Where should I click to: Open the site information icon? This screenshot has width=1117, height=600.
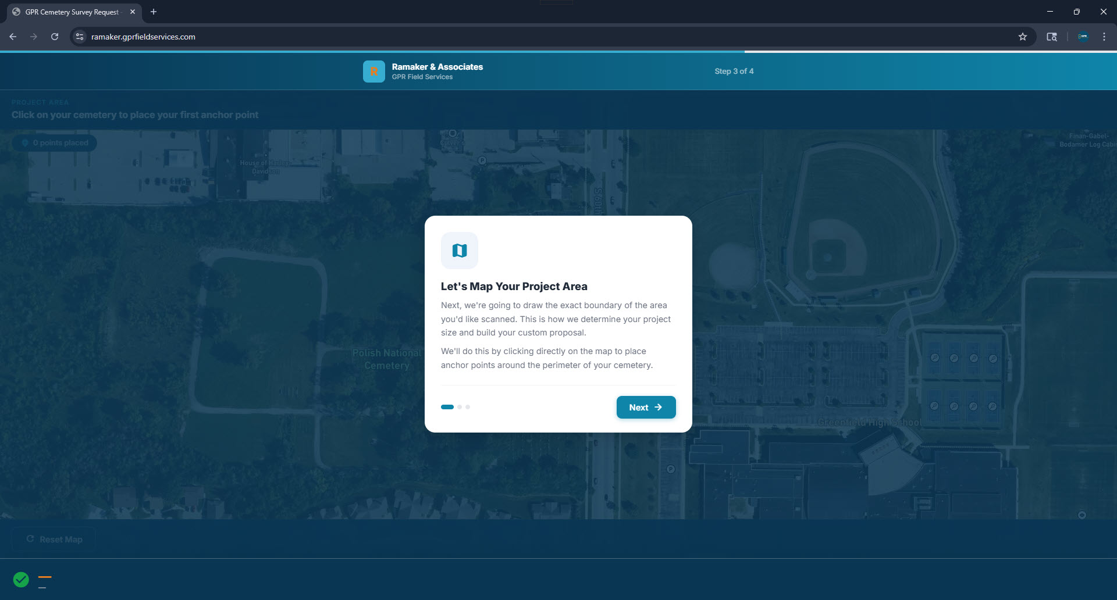click(x=80, y=37)
